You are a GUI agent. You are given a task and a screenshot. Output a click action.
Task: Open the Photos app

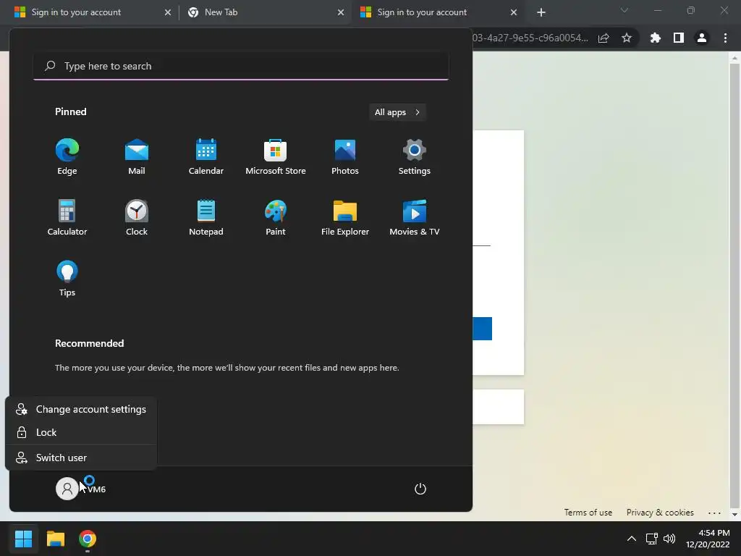pyautogui.click(x=345, y=157)
